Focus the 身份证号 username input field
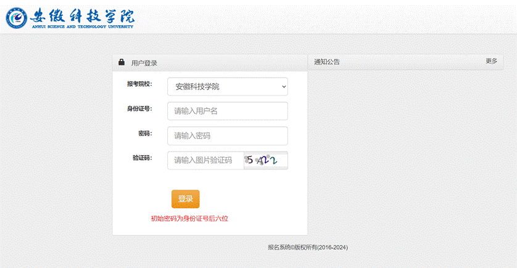 pos(227,111)
